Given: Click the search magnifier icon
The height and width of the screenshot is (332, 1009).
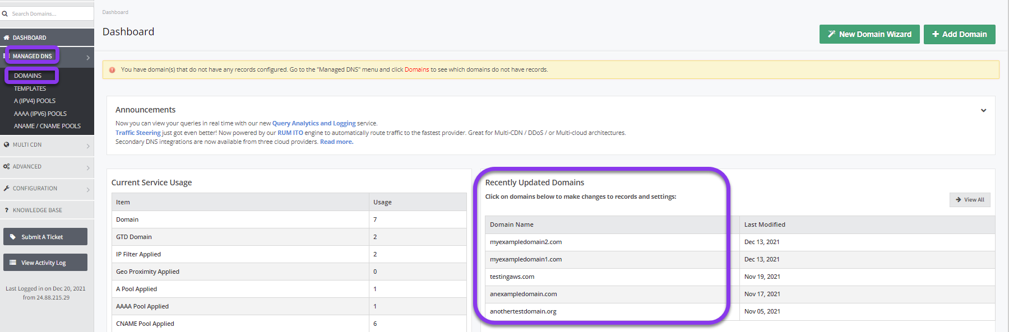Looking at the screenshot, I should (x=5, y=13).
